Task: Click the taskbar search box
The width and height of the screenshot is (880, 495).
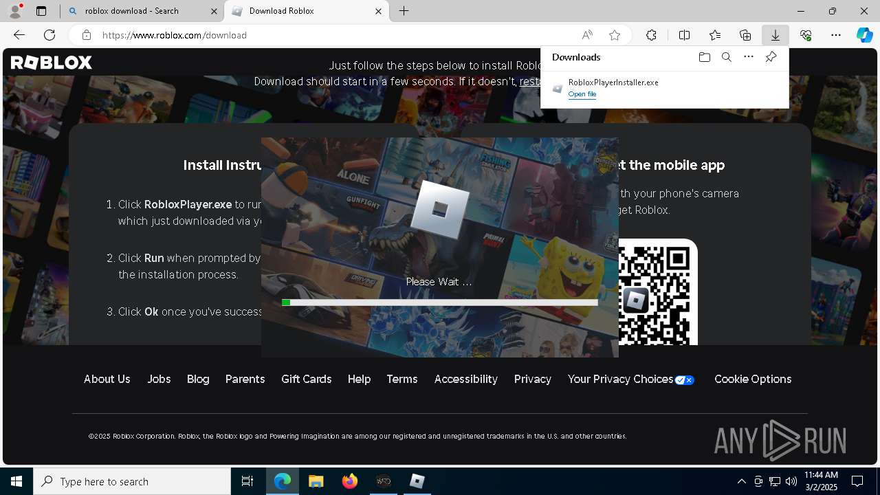Action: [132, 481]
